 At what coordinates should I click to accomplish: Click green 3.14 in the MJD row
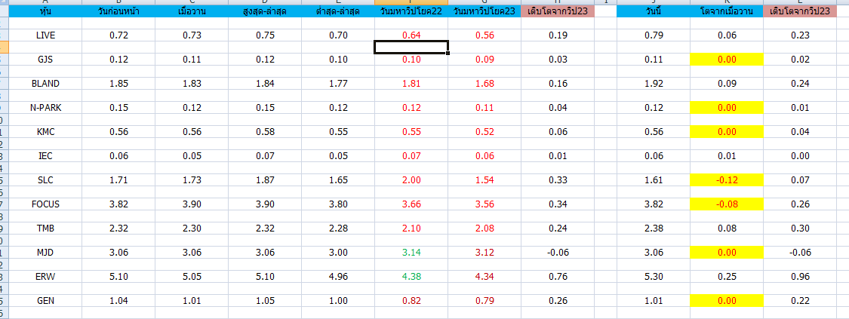pyautogui.click(x=411, y=253)
